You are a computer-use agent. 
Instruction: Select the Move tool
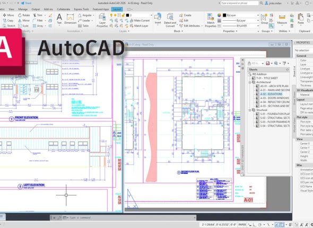click(x=8, y=15)
